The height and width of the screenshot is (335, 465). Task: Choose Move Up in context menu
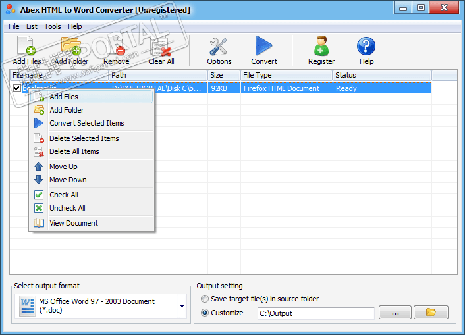point(92,167)
